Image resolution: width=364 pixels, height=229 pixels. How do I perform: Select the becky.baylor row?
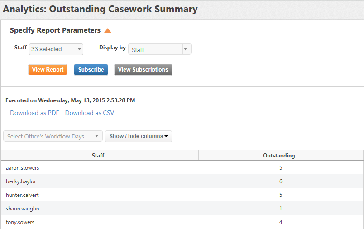[x=182, y=181]
